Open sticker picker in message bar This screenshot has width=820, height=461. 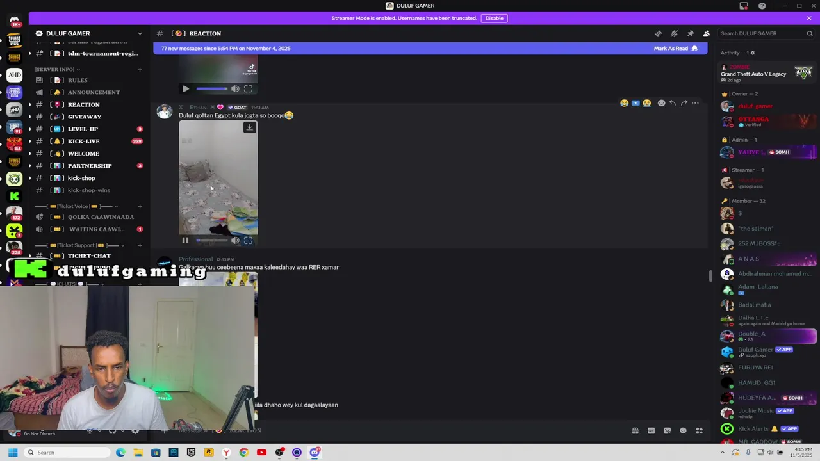(x=667, y=431)
